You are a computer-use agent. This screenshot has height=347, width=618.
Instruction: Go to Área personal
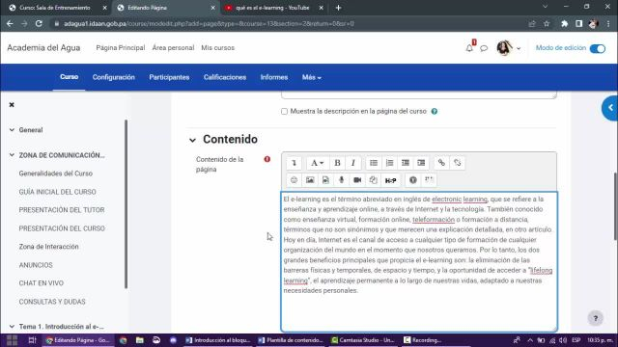coord(173,48)
